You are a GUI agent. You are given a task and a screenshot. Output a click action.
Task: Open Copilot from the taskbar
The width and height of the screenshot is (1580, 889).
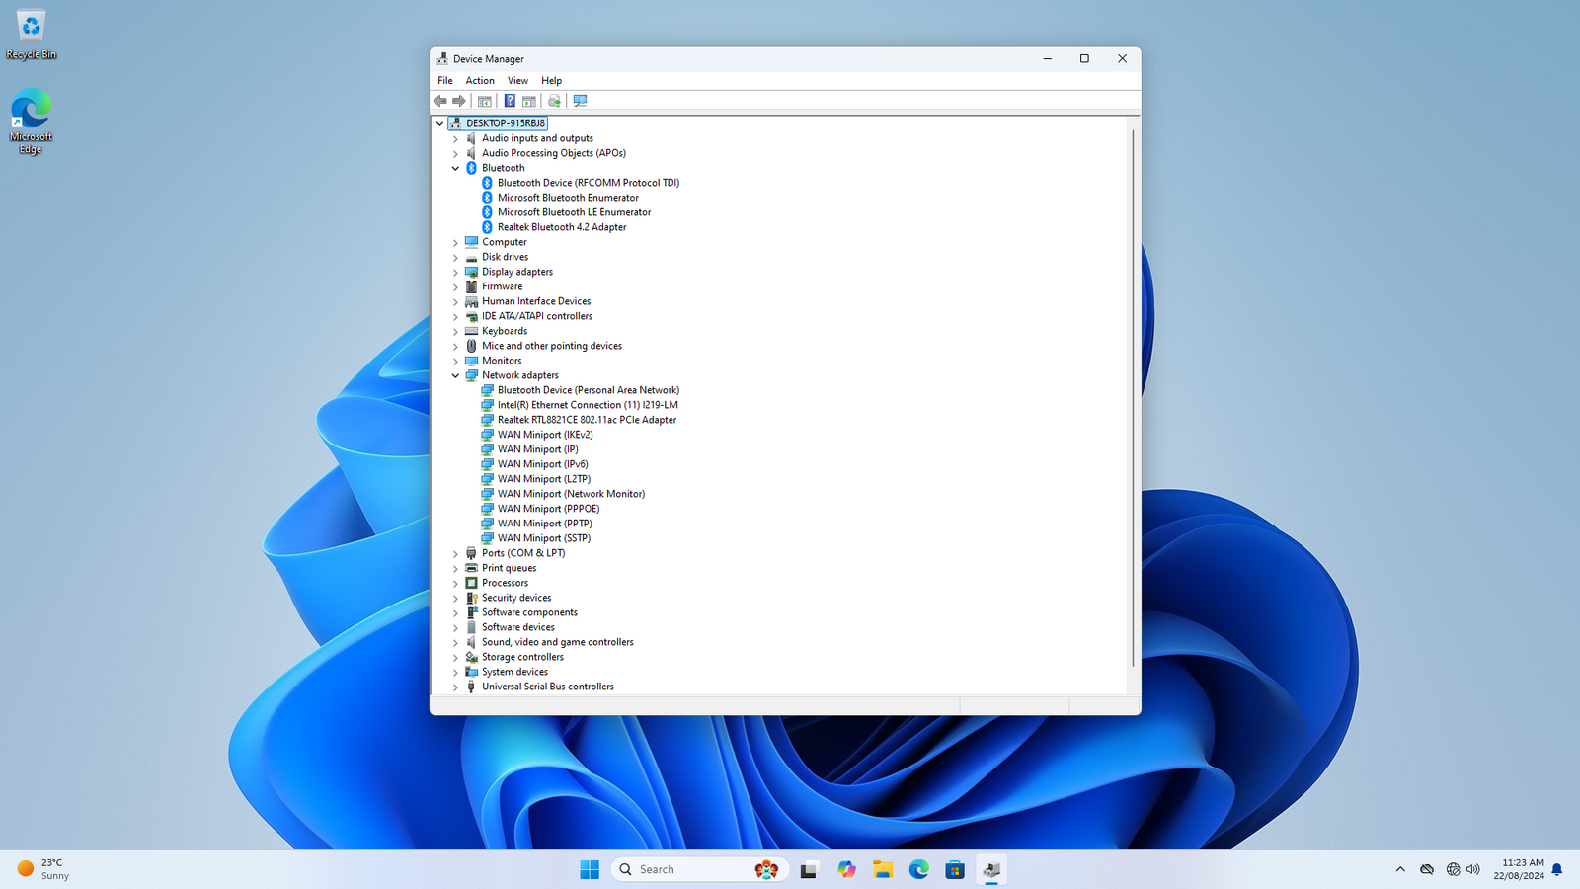tap(846, 869)
